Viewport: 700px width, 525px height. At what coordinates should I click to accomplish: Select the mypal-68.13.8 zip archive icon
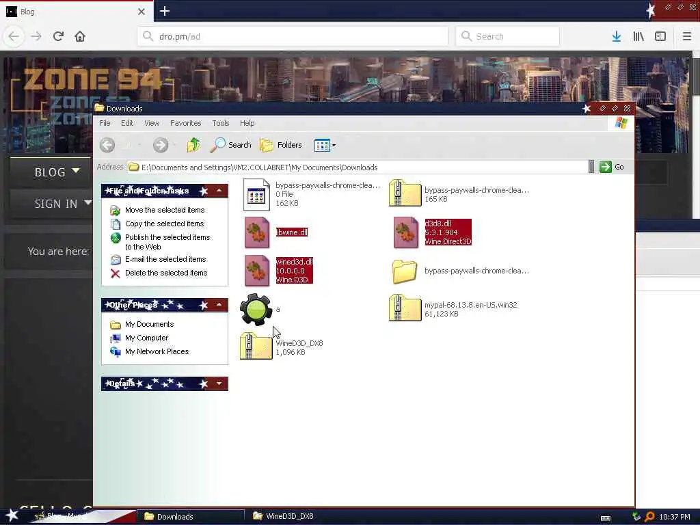pyautogui.click(x=405, y=308)
